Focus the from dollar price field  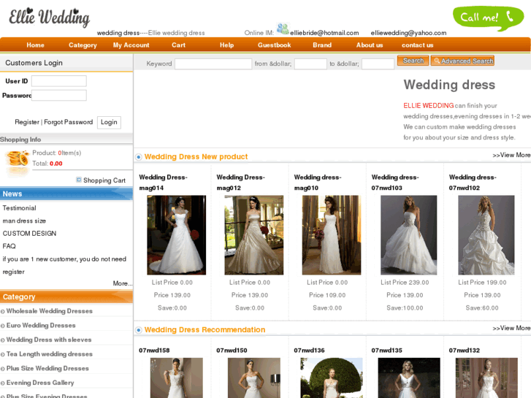[x=310, y=64]
